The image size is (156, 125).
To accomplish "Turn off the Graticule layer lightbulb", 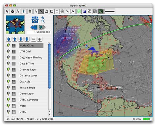I will (x=8, y=81).
